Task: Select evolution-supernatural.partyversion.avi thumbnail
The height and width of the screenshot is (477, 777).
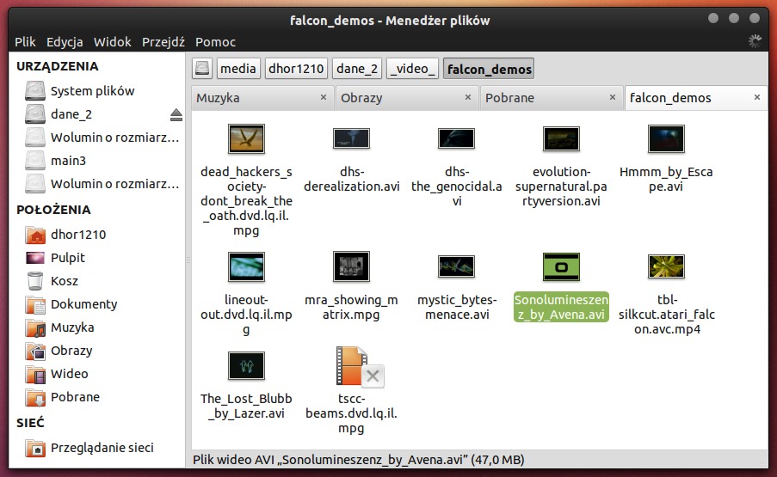Action: coord(561,138)
